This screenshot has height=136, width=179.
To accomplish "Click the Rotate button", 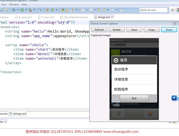I will (x=117, y=30).
